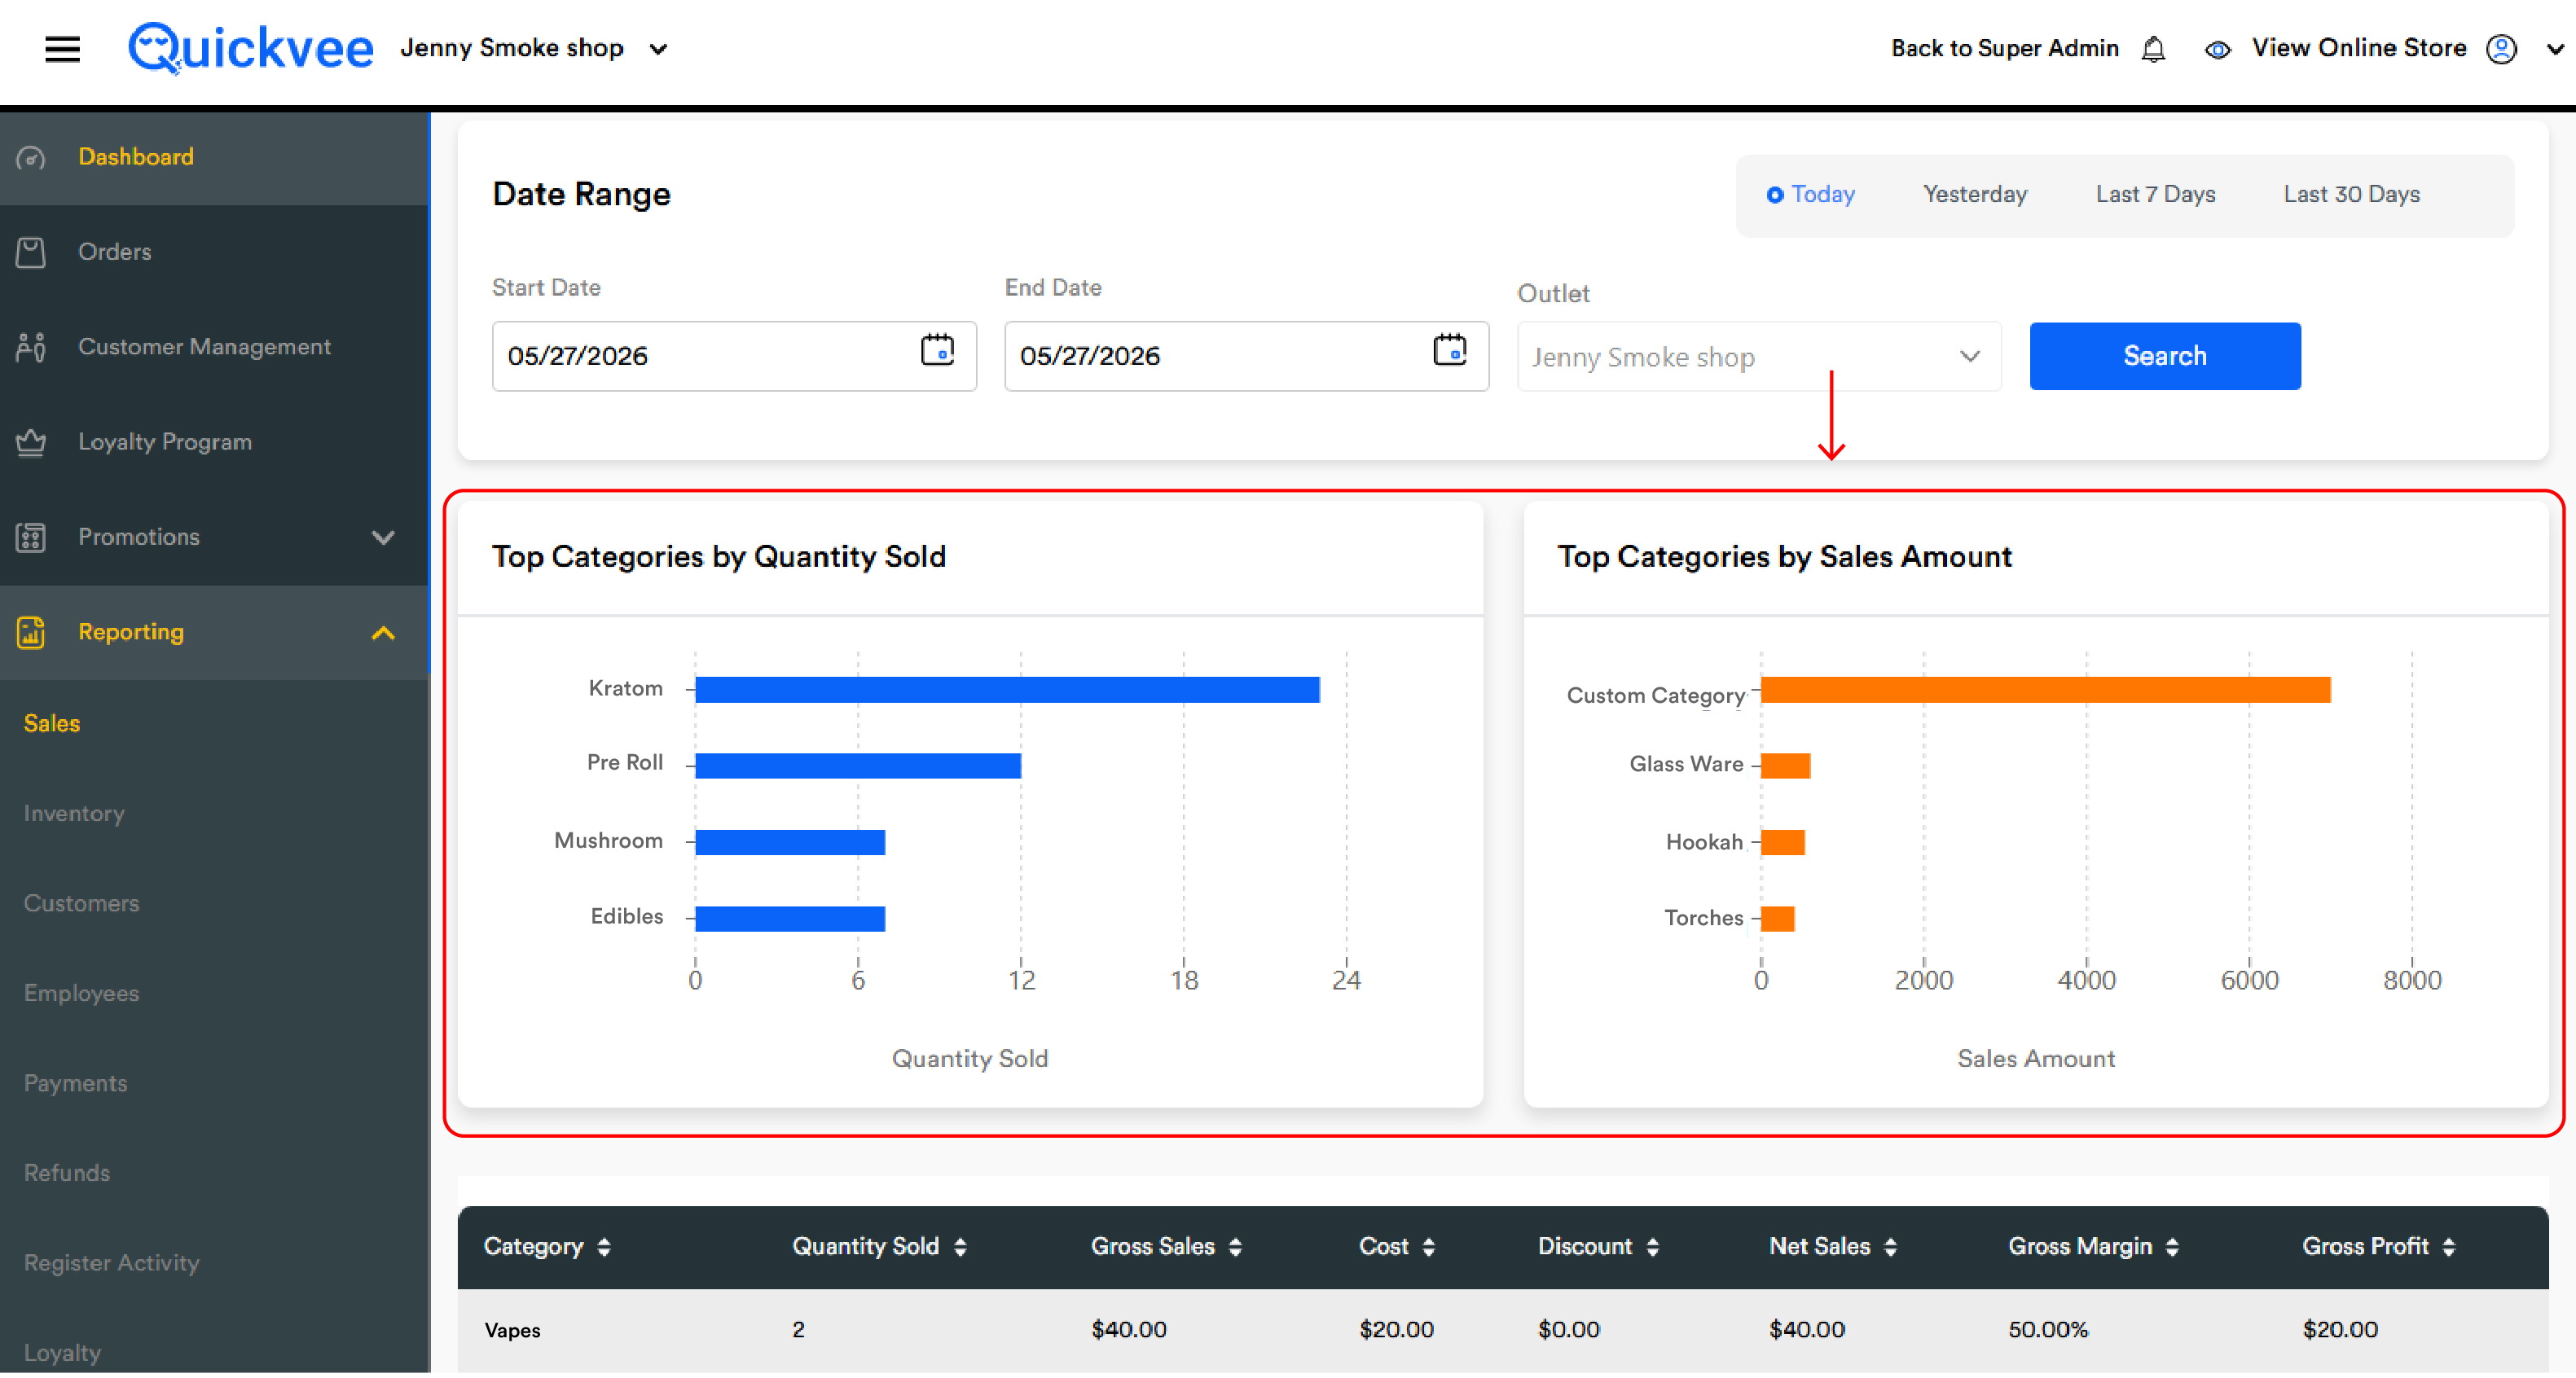Screen dimensions: 2576x1378
Task: Open the Outlet dropdown
Action: pos(1759,357)
